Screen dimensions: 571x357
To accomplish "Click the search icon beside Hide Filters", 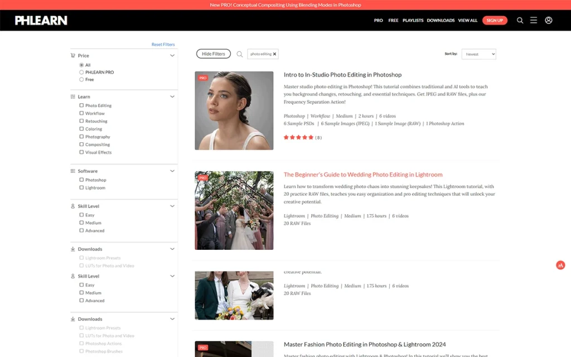I will pyautogui.click(x=240, y=54).
